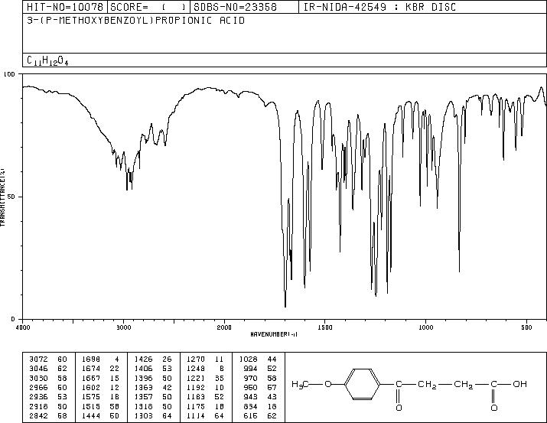Click the 500 wavenumber axis label
547x423 pixels.
pyautogui.click(x=526, y=327)
